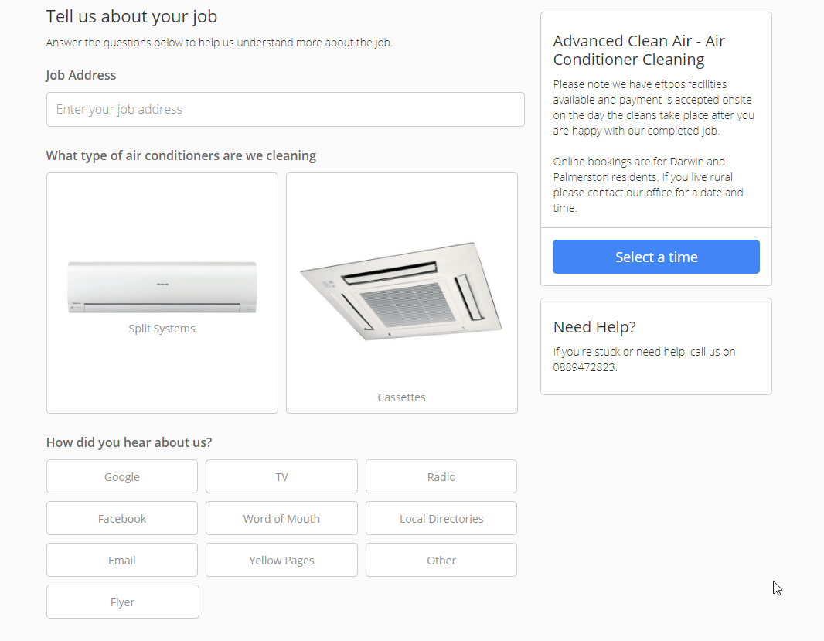The image size is (824, 641).
Task: Click the Advanced Clean Air service title
Action: (x=638, y=50)
